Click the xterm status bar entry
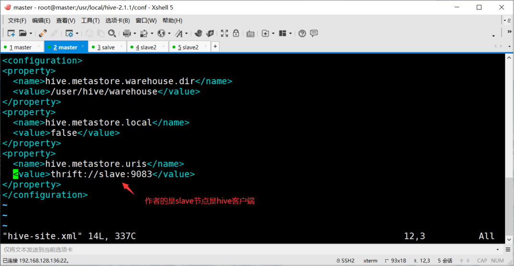 (x=370, y=261)
